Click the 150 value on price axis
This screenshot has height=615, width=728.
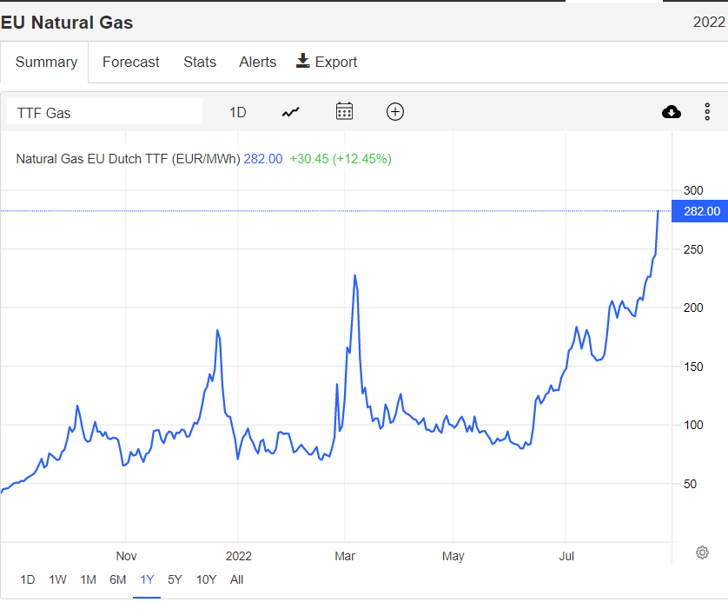(693, 367)
